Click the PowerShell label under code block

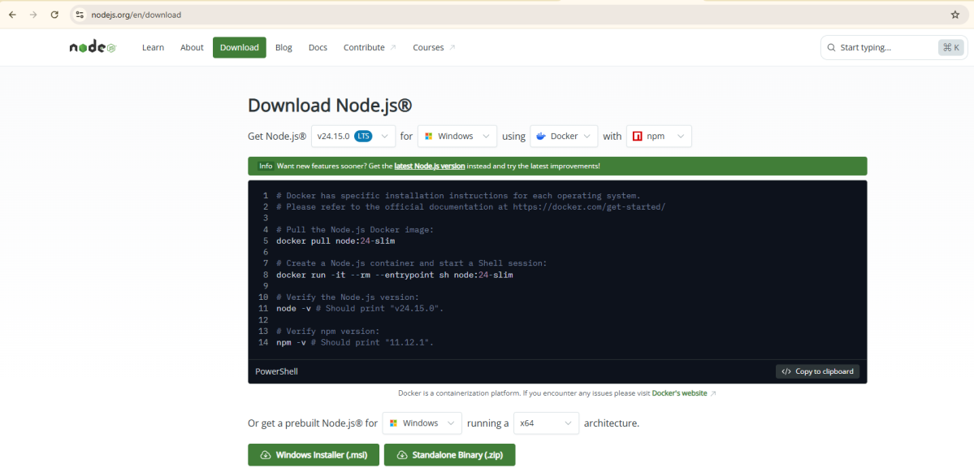[276, 371]
